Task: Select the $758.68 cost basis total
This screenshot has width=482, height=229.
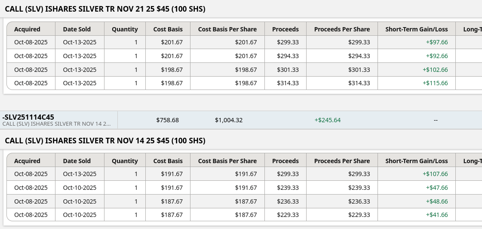Action: click(167, 120)
